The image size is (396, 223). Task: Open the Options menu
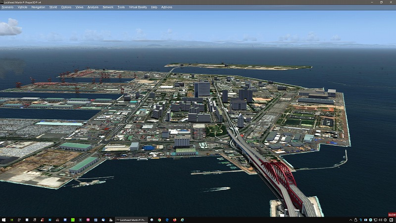(x=66, y=7)
